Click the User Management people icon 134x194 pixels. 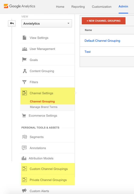point(25,49)
